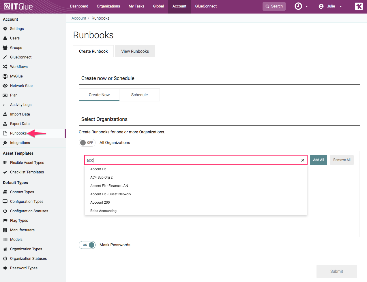
Task: Open the Dashboard menu
Action: tap(79, 6)
